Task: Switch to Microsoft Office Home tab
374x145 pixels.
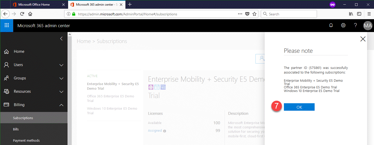Action: pyautogui.click(x=39, y=5)
